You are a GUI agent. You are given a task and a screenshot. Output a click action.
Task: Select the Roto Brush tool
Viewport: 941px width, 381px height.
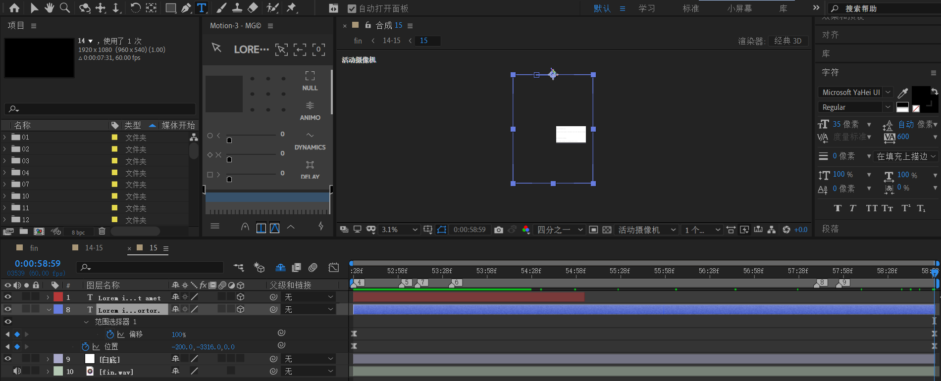[272, 8]
